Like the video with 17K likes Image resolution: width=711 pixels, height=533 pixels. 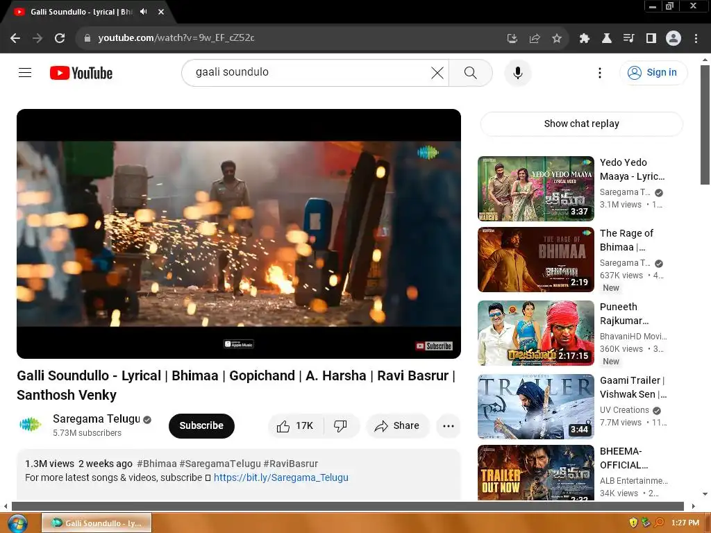tap(295, 426)
